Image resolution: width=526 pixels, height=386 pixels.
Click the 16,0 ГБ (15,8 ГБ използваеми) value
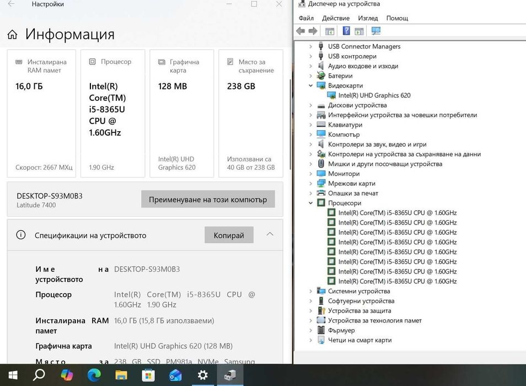[164, 320]
